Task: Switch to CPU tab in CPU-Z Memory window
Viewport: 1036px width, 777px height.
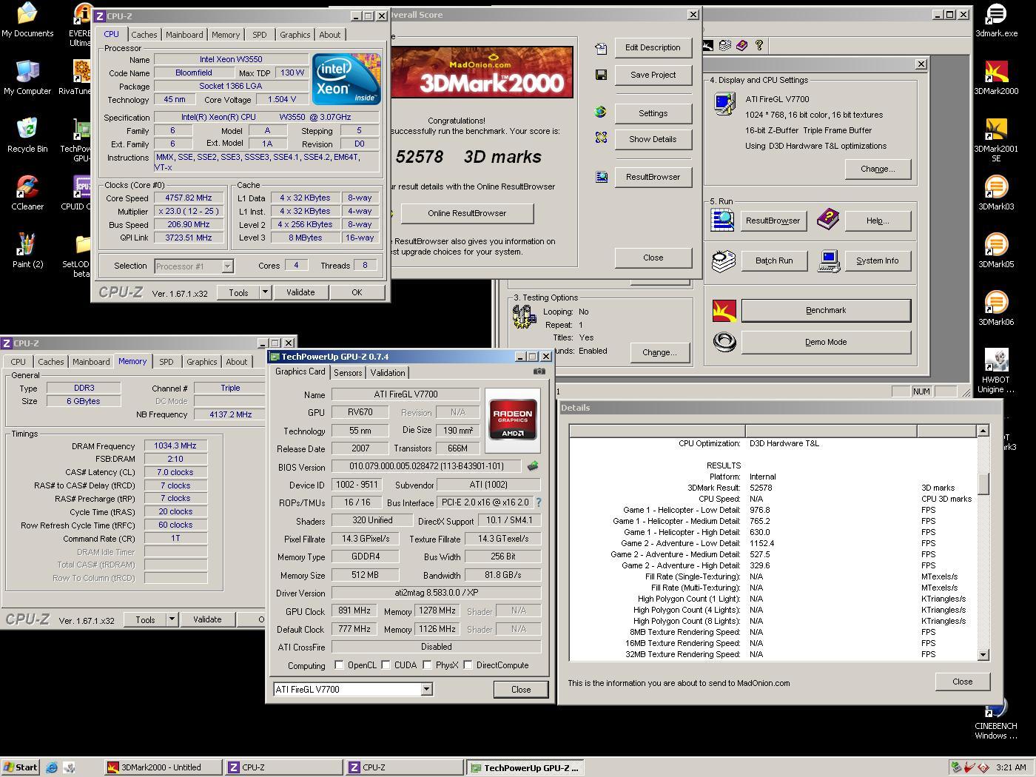Action: click(x=18, y=362)
